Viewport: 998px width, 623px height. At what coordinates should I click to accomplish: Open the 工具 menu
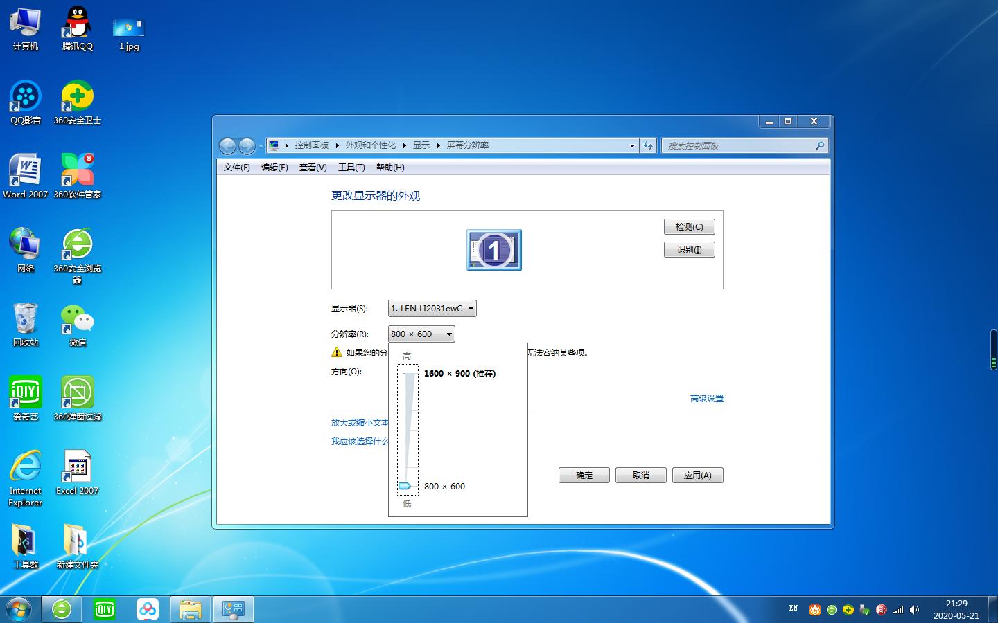click(351, 167)
